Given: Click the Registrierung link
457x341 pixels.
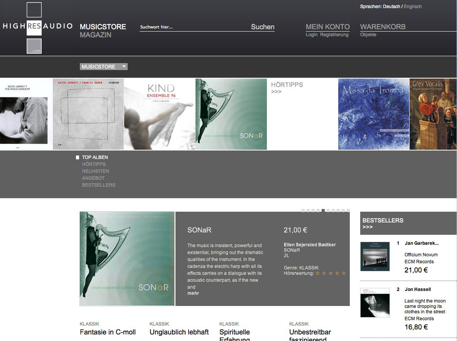Looking at the screenshot, I should tap(335, 34).
